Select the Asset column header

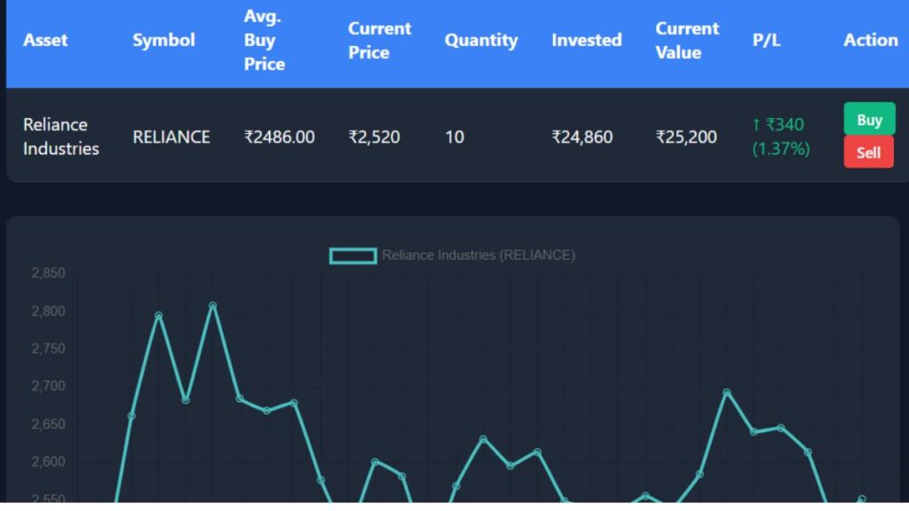(x=45, y=40)
